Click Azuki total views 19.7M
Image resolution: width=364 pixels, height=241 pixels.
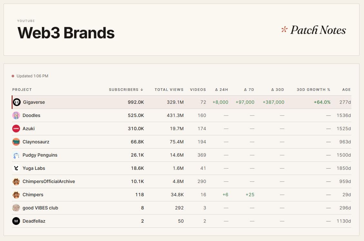click(x=177, y=129)
